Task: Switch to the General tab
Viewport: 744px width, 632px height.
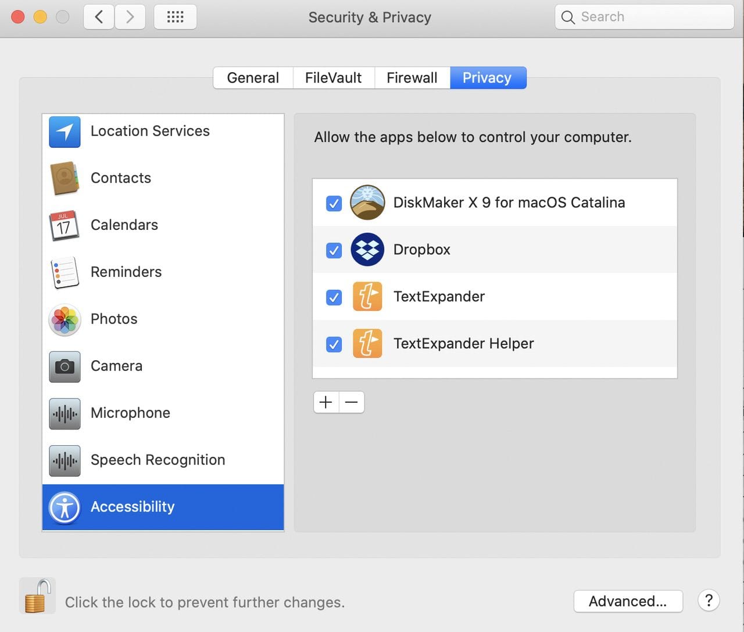Action: point(253,78)
